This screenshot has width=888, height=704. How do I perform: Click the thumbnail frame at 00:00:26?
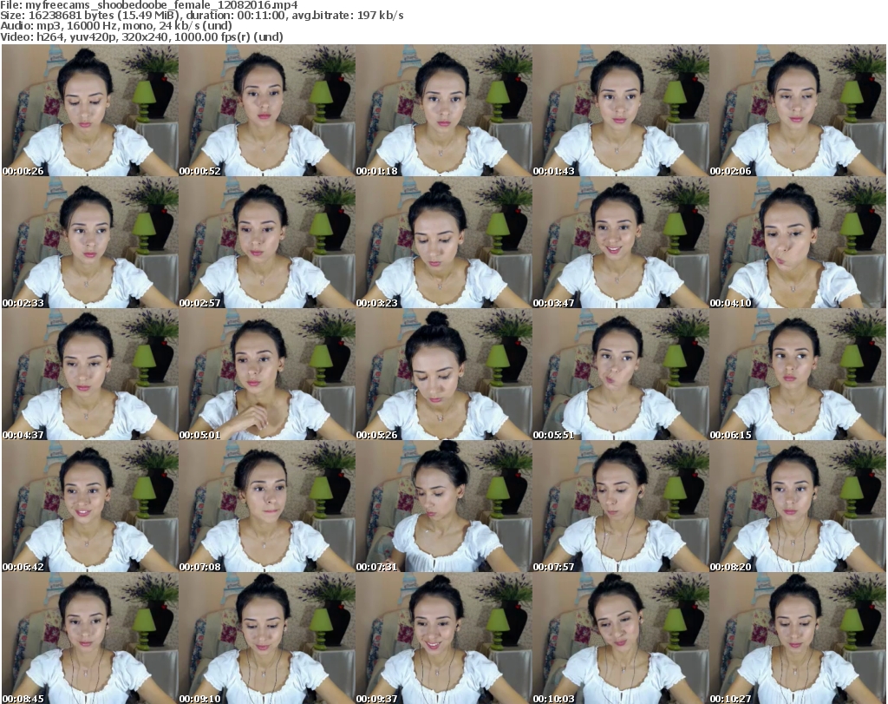click(90, 110)
